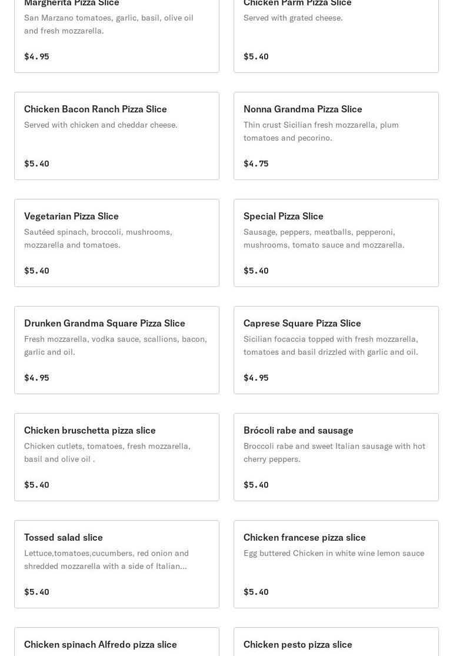This screenshot has height=656, width=453.
Task: Open the Caprese Square Pizza Slice
Action: tap(336, 350)
